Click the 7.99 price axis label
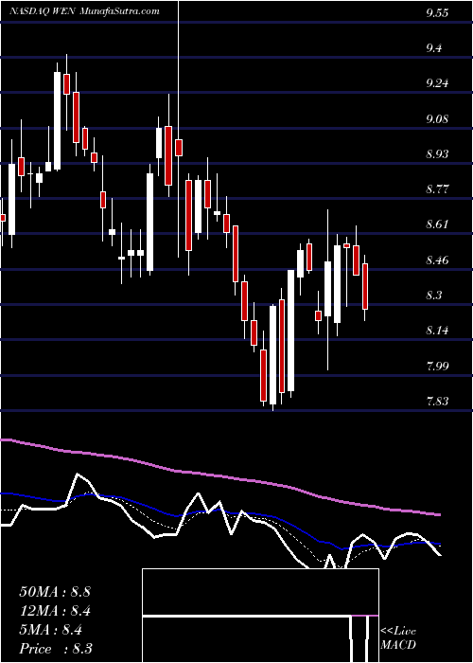The height and width of the screenshot is (663, 473). click(x=437, y=366)
